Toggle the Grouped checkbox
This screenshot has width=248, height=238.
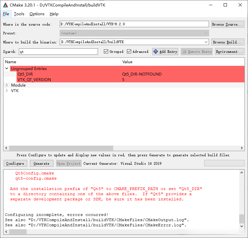click(x=106, y=52)
